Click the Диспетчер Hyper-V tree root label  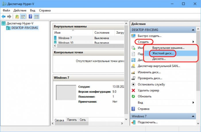pos(20,23)
